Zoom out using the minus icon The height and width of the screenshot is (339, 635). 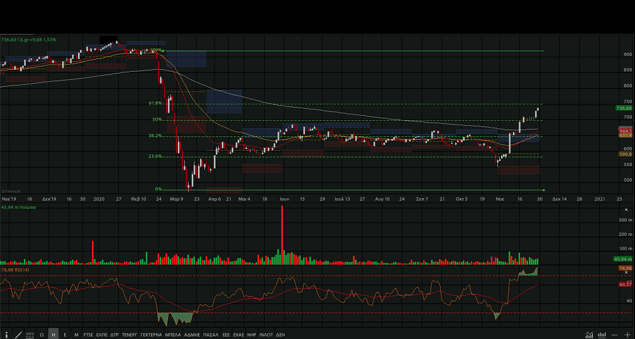(x=616, y=335)
